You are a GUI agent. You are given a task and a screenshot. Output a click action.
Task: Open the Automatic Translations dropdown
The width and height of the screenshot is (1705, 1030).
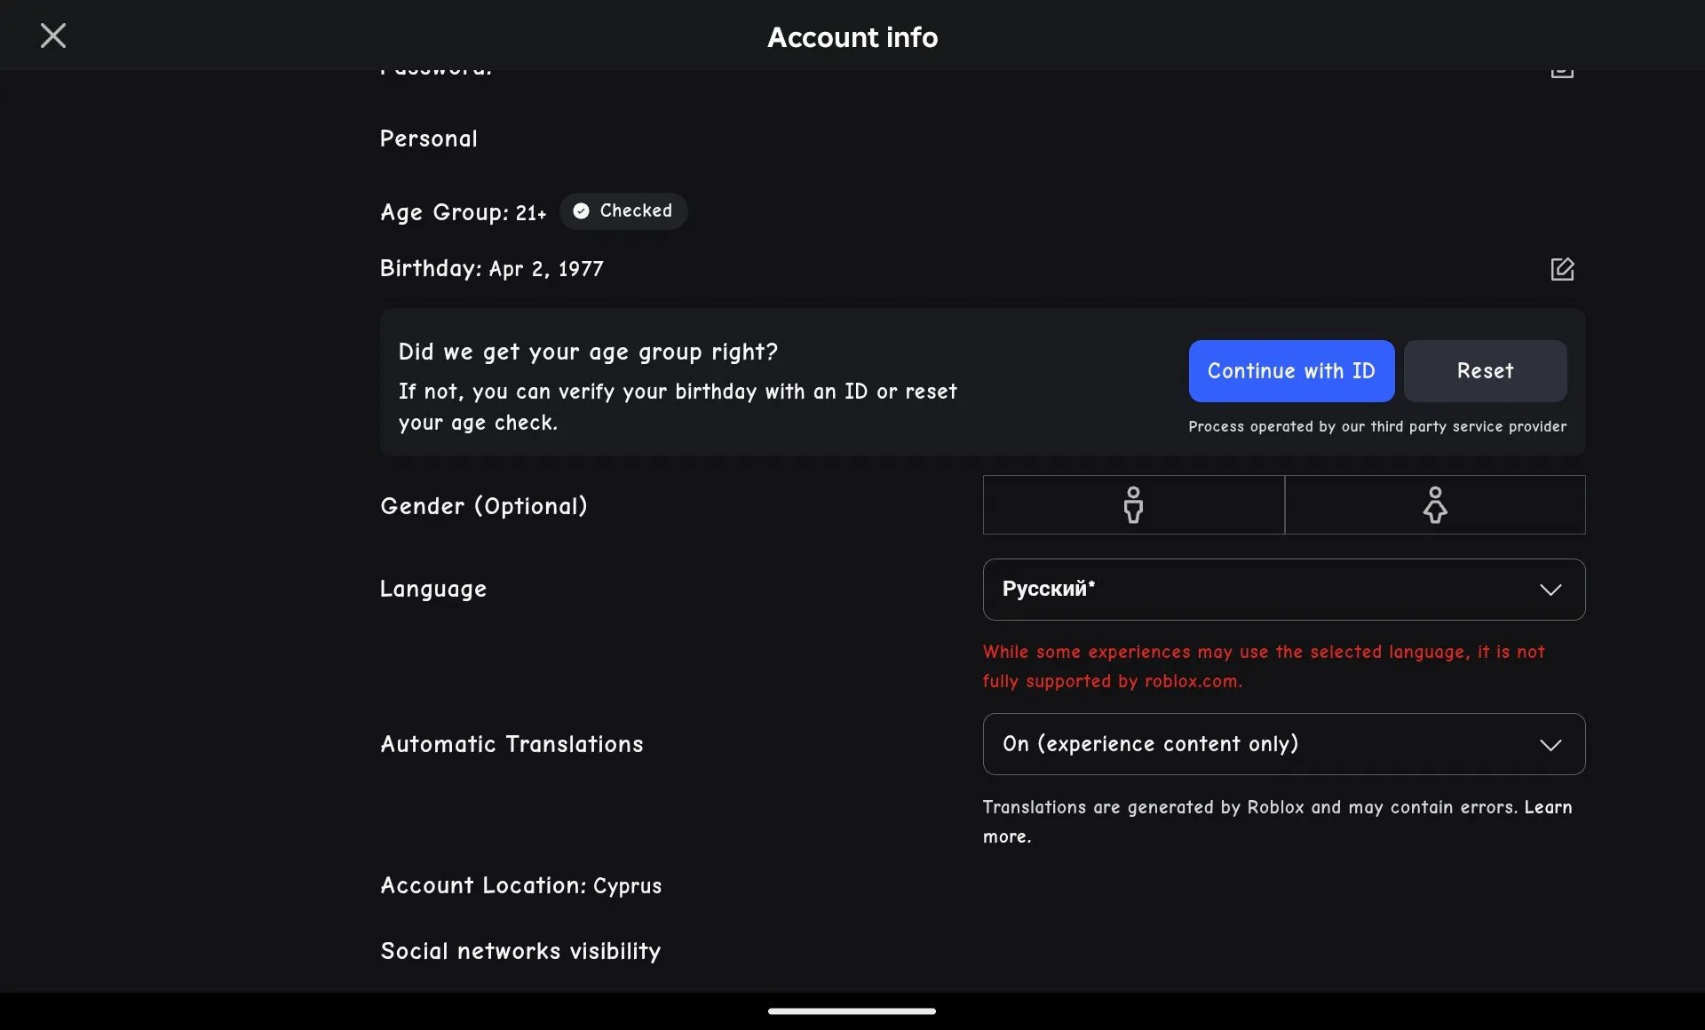pyautogui.click(x=1283, y=744)
